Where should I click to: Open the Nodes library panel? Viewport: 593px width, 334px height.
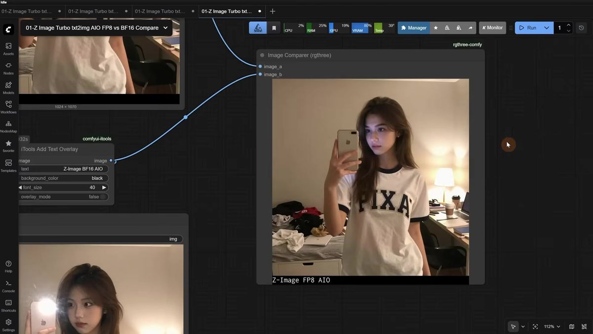point(8,68)
